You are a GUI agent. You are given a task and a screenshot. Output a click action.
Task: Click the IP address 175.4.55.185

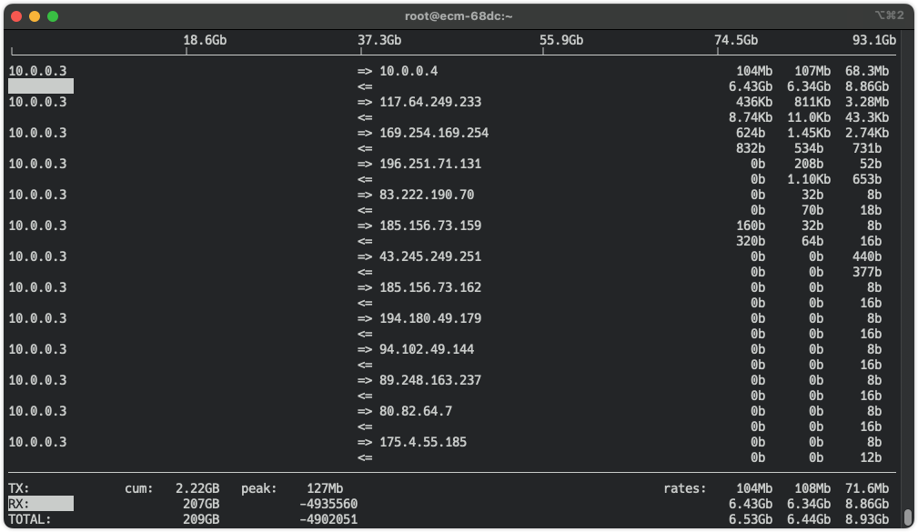coord(423,442)
